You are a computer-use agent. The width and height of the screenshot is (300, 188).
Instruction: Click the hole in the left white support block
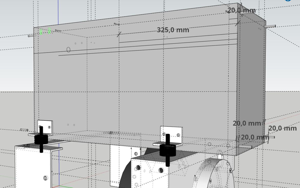pos(45,178)
